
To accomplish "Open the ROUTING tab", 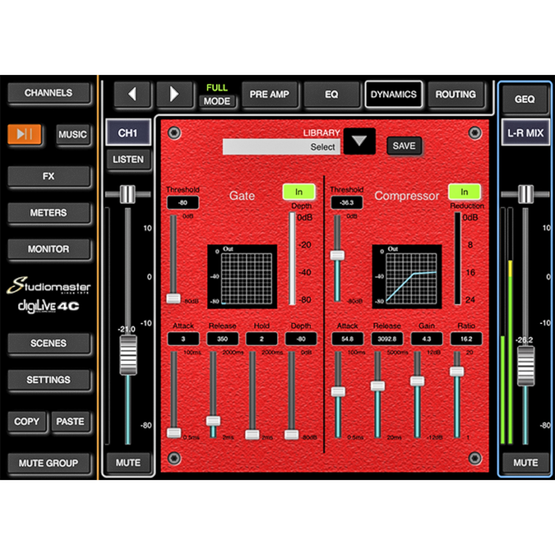I will (x=456, y=94).
